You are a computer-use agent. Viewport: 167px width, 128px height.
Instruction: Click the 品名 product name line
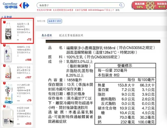102,48
